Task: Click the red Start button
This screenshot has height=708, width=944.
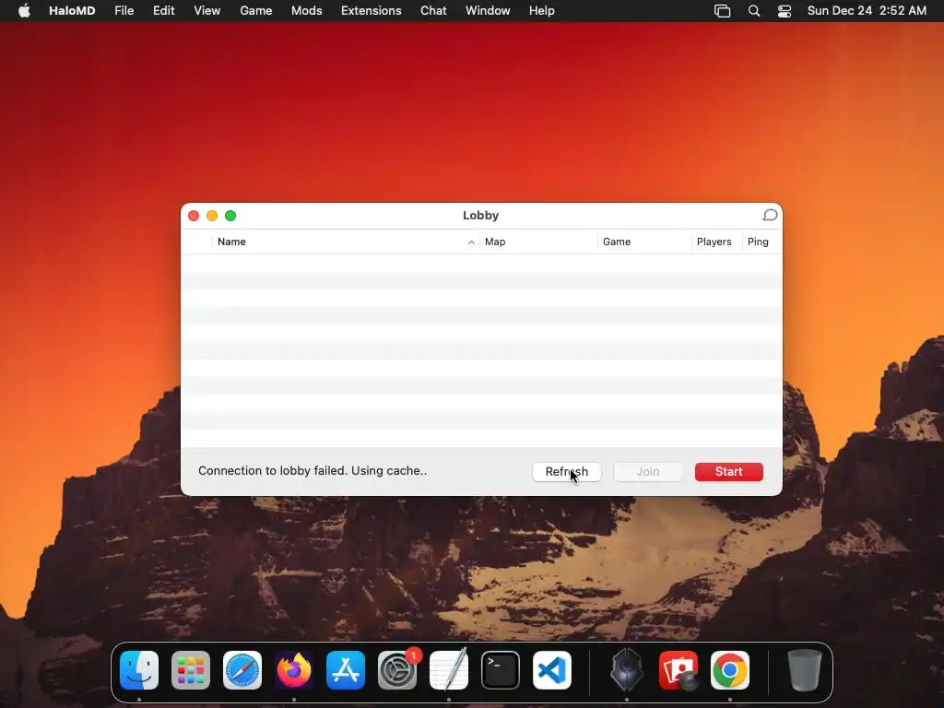Action: (729, 472)
